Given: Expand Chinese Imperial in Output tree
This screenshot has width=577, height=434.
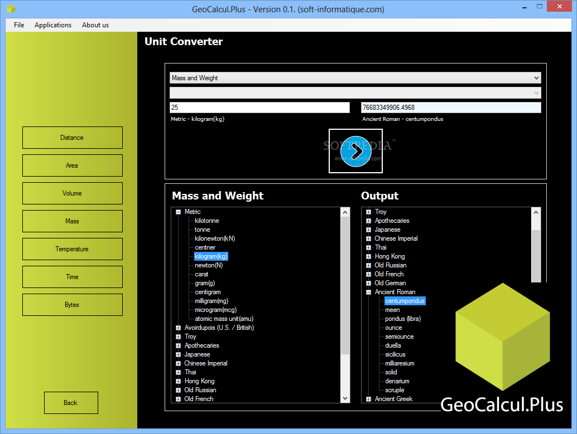Looking at the screenshot, I should [x=368, y=239].
